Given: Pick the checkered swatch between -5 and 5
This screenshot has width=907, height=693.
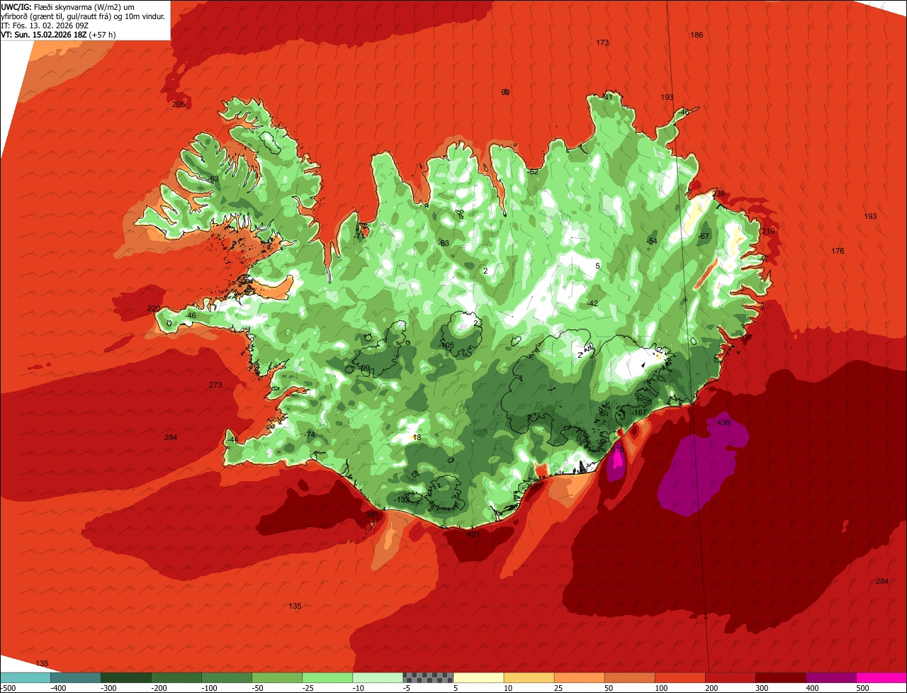Looking at the screenshot, I should click(428, 677).
